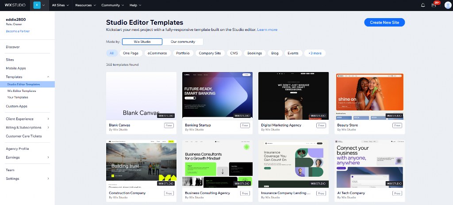This screenshot has height=205, width=453.
Task: Open Mobile Apps in sidebar
Action: [x=16, y=68]
